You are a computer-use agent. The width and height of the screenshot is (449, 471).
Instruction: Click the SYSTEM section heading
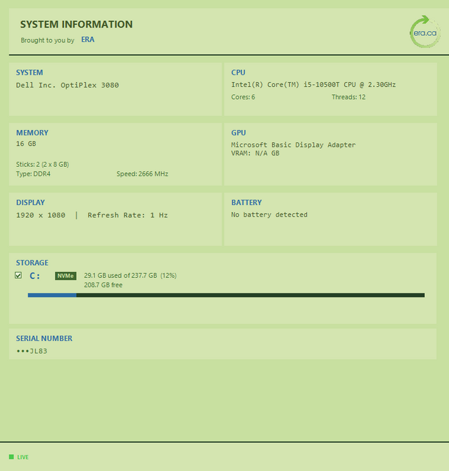(x=30, y=73)
